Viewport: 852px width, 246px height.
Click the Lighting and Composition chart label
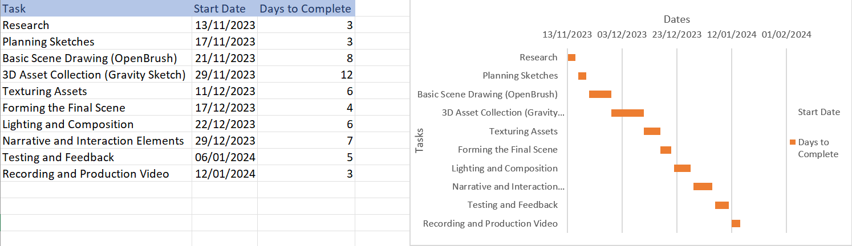[x=505, y=168]
